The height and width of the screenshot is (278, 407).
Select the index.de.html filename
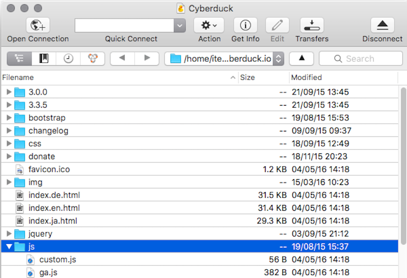click(54, 195)
